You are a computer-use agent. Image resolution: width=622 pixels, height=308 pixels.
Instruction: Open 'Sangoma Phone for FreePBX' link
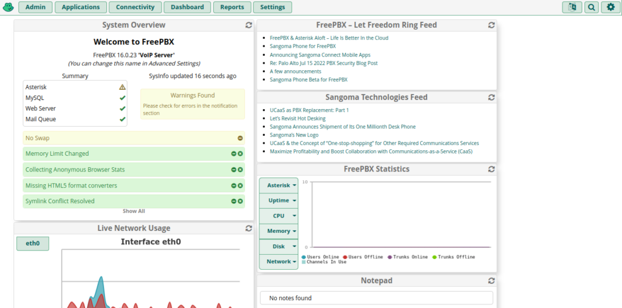302,46
